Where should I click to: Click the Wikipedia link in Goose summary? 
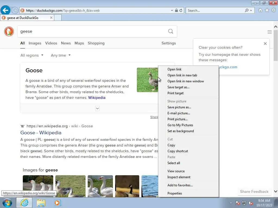(x=97, y=97)
